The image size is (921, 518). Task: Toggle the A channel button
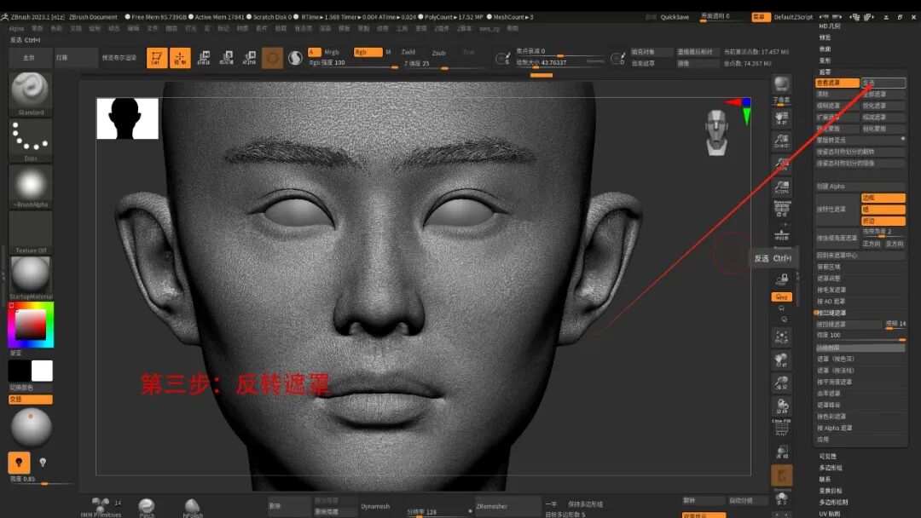click(x=314, y=52)
